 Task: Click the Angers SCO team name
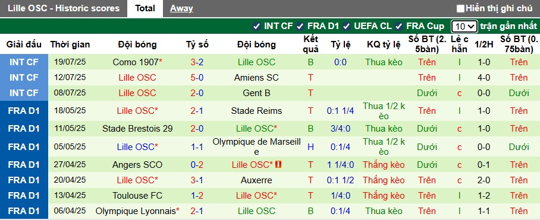137,165
